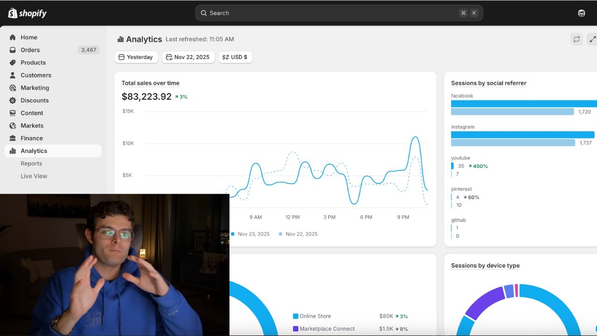Viewport: 597px width, 336px height.
Task: Click the Discounts badge icon
Action: pos(13,100)
